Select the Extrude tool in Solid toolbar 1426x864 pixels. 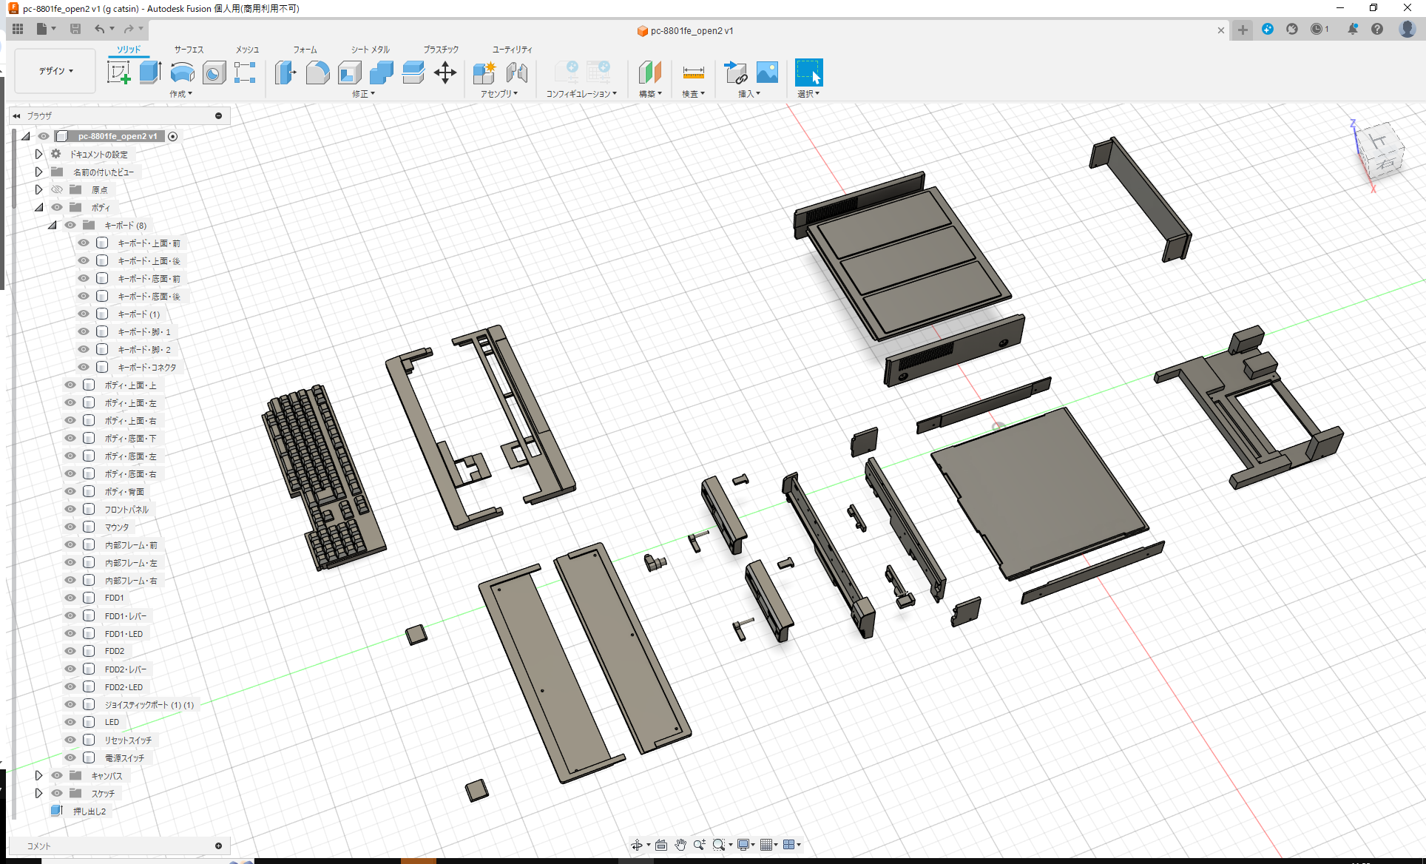click(x=150, y=72)
